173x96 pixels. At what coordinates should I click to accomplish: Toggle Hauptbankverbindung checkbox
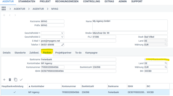click(x=145, y=59)
